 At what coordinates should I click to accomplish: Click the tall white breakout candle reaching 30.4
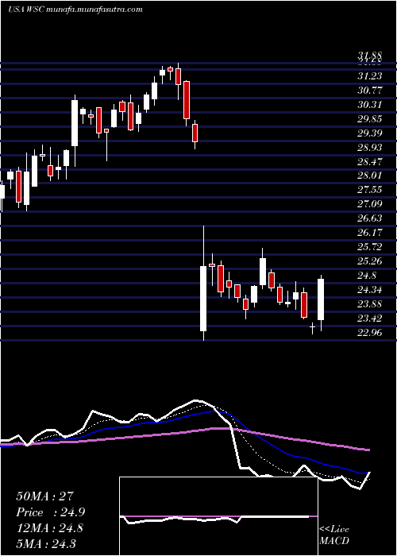click(x=75, y=122)
